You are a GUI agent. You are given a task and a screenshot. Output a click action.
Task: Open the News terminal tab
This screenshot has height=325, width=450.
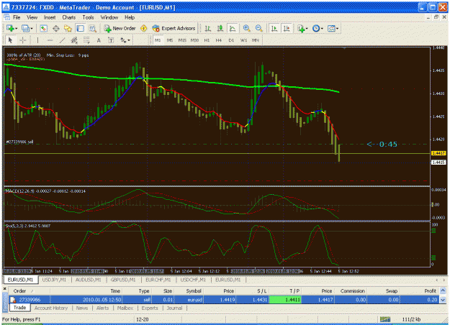[82, 308]
